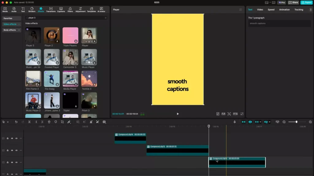Open the Filters panel
This screenshot has width=314, height=176.
click(70, 9)
